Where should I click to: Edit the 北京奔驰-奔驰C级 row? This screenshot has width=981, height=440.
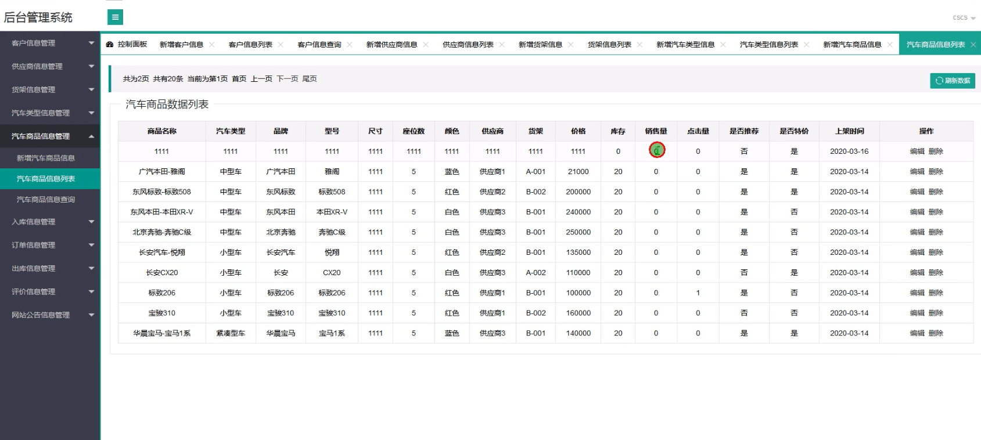tap(917, 232)
